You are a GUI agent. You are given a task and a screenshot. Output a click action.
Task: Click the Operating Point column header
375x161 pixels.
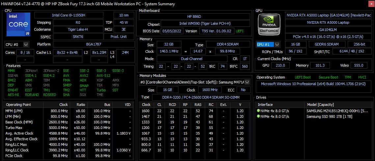pyautogui.click(x=24, y=105)
